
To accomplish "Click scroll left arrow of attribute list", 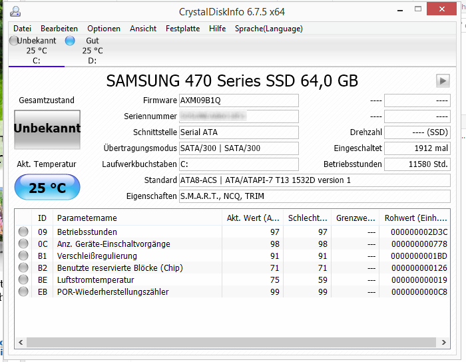I will pyautogui.click(x=21, y=343).
